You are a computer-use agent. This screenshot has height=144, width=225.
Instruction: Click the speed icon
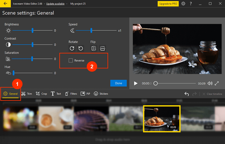coord(72,30)
